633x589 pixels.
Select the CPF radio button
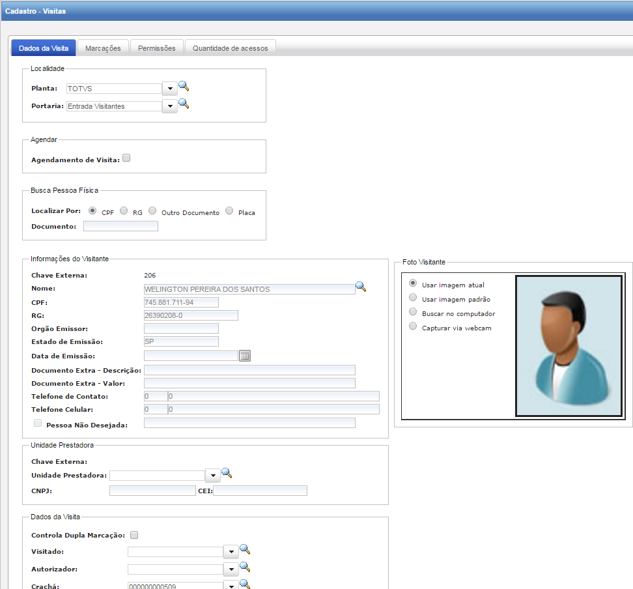[92, 210]
